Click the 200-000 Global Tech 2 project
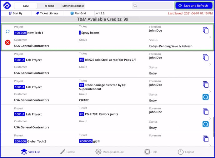The height and width of the screenshot is (158, 215). tap(30, 141)
